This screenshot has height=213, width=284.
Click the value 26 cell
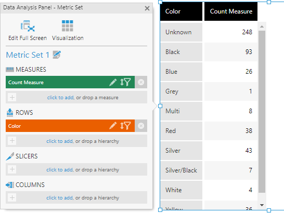(231, 72)
